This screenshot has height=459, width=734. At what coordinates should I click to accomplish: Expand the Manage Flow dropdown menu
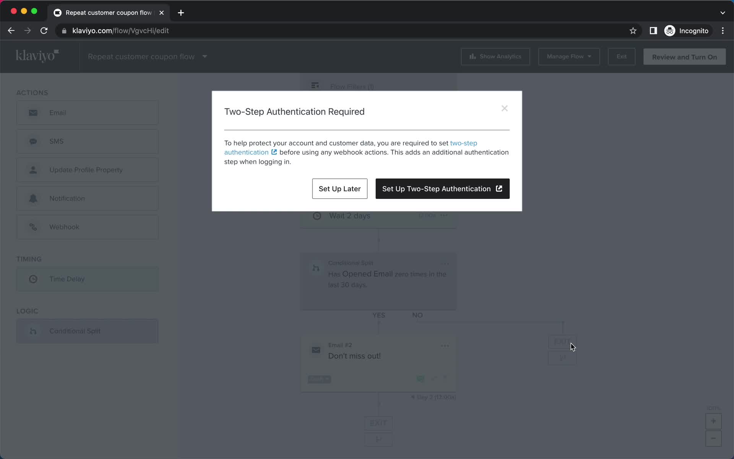pyautogui.click(x=568, y=57)
